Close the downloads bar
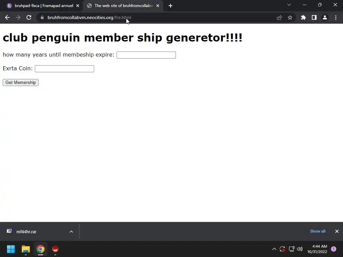This screenshot has width=343, height=257. [337, 231]
